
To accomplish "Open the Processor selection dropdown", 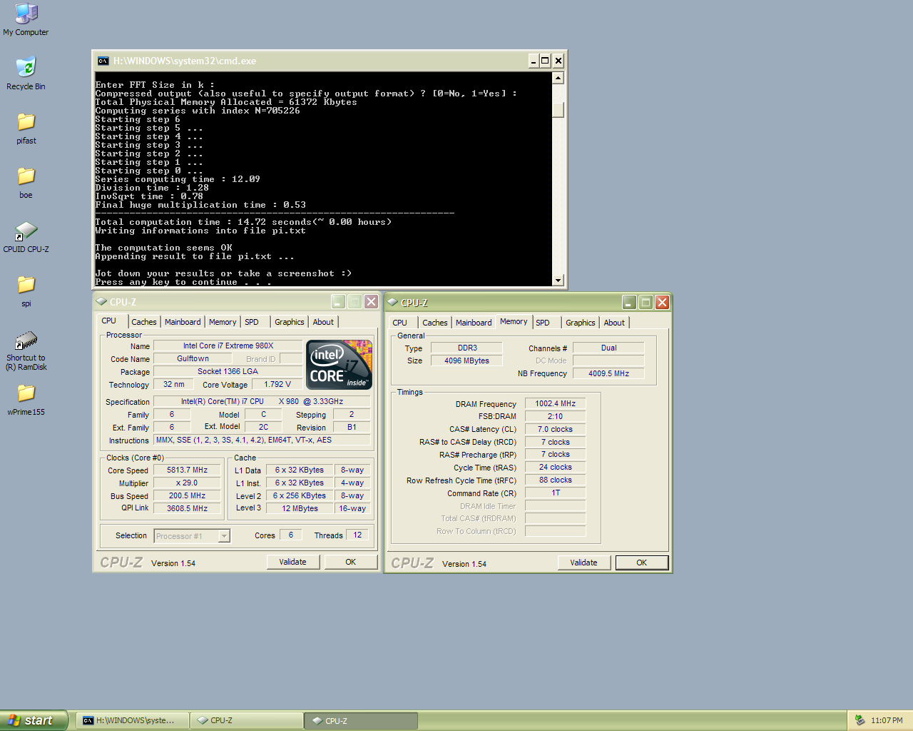I will pyautogui.click(x=225, y=536).
